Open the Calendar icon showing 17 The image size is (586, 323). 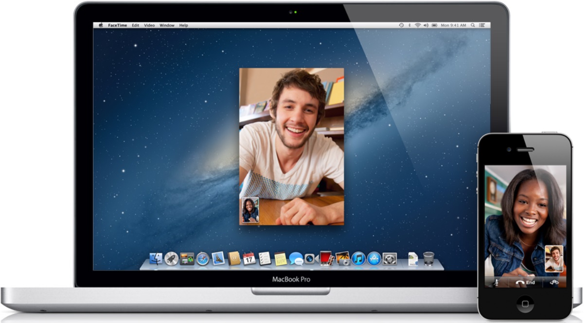point(249,258)
